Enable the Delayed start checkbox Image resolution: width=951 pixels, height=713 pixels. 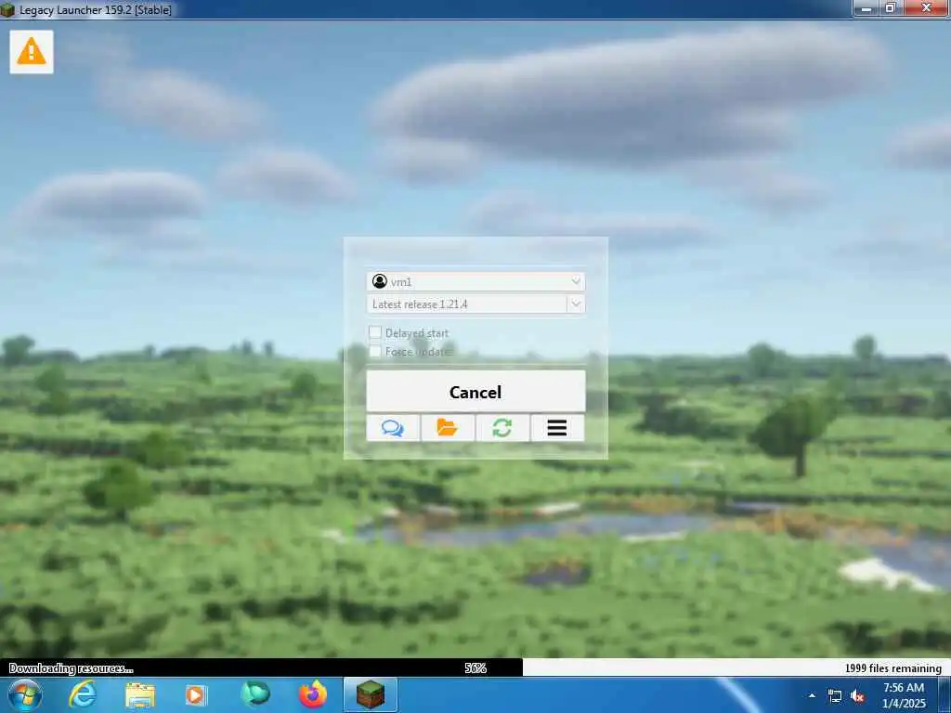pos(375,332)
